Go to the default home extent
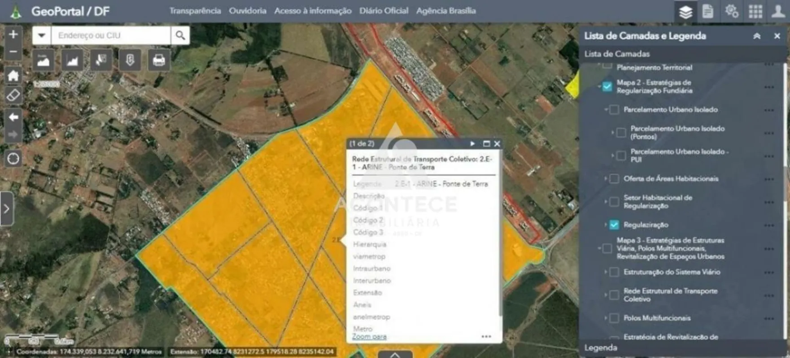Screen dimensions: 790x358 (13, 75)
